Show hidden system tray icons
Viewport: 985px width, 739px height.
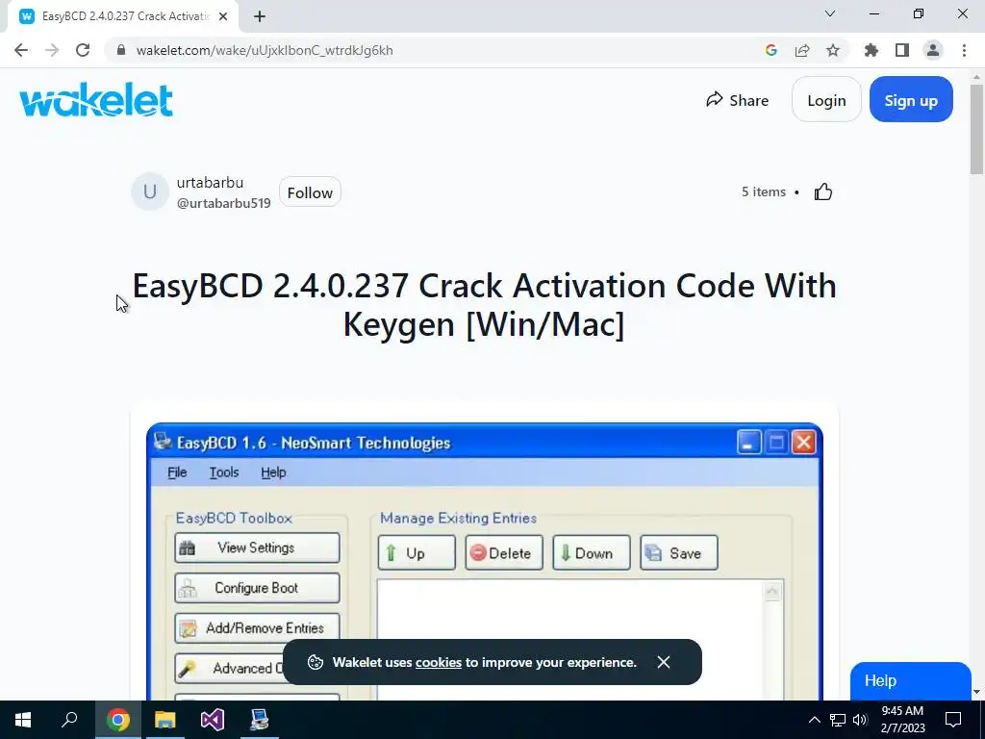point(814,720)
